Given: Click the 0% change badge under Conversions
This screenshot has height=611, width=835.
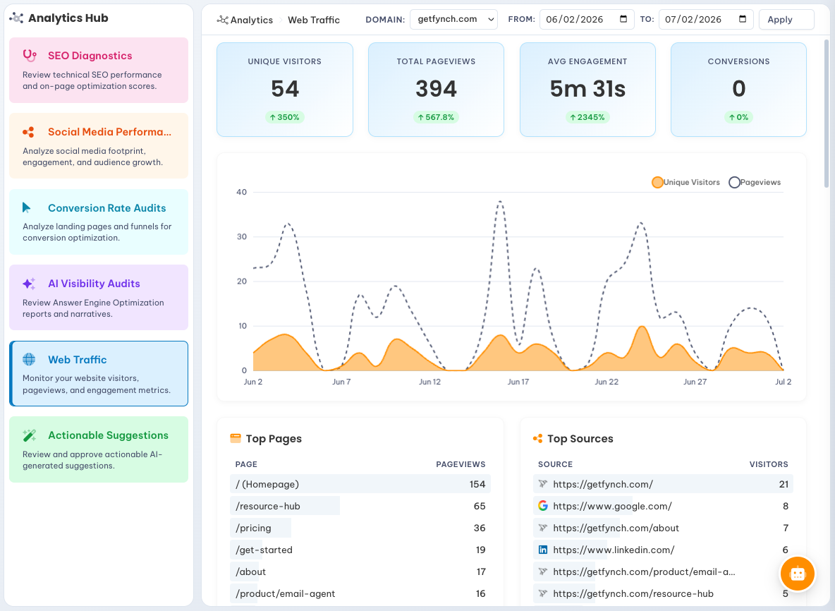Looking at the screenshot, I should click(x=738, y=117).
